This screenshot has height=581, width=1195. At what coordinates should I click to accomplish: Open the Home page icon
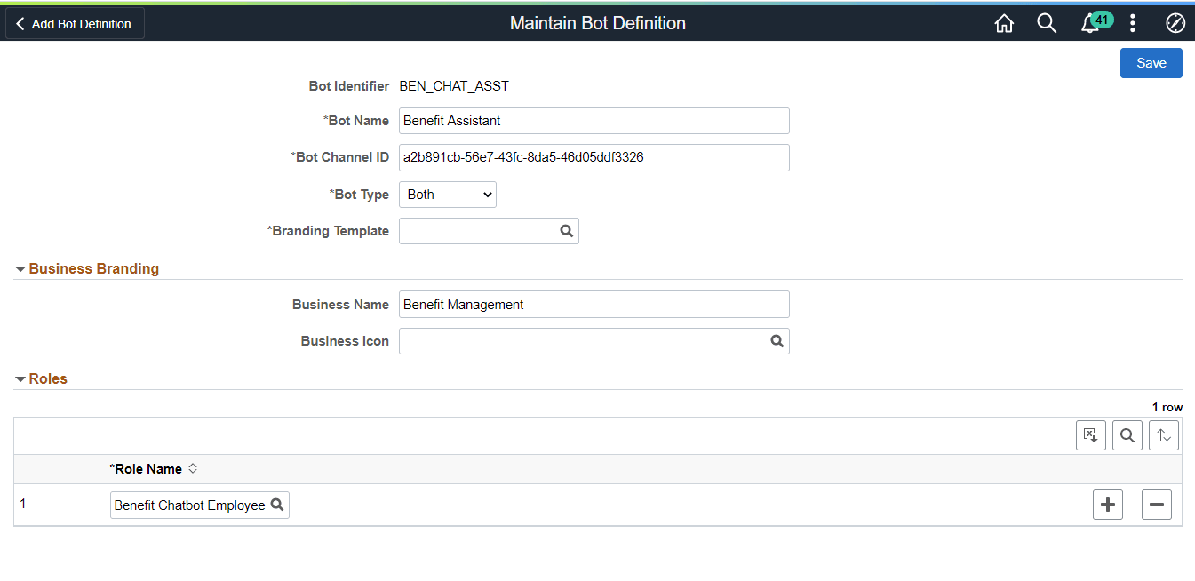1003,23
